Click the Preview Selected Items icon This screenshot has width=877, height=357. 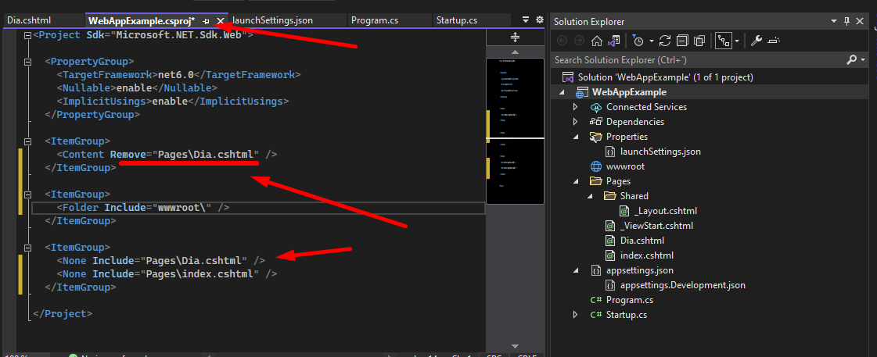(773, 40)
